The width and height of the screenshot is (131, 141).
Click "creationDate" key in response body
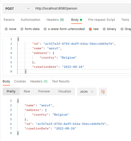click(37, 128)
